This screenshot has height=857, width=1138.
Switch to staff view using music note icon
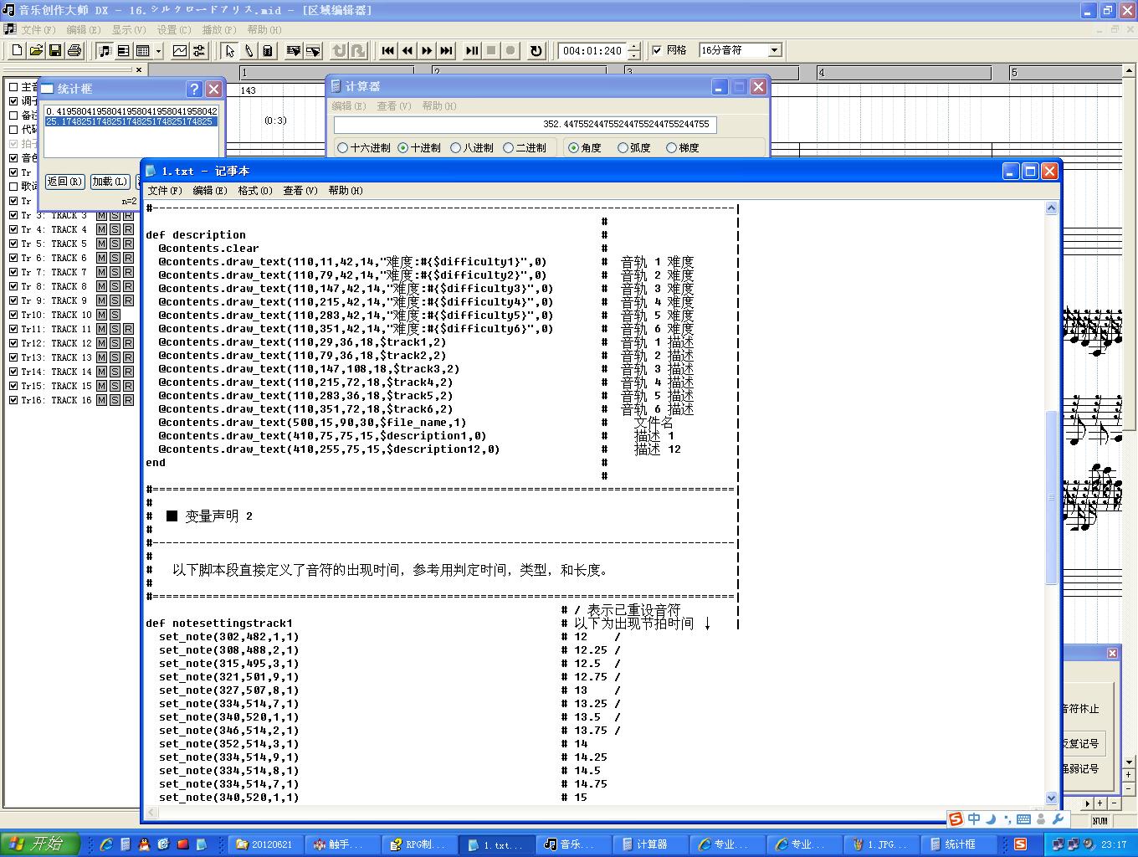pyautogui.click(x=105, y=51)
